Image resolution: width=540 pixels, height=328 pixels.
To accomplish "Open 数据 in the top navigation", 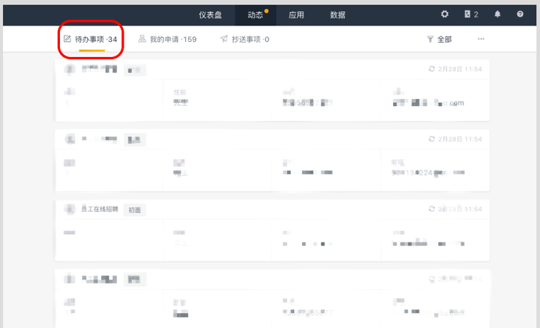I will (x=337, y=15).
